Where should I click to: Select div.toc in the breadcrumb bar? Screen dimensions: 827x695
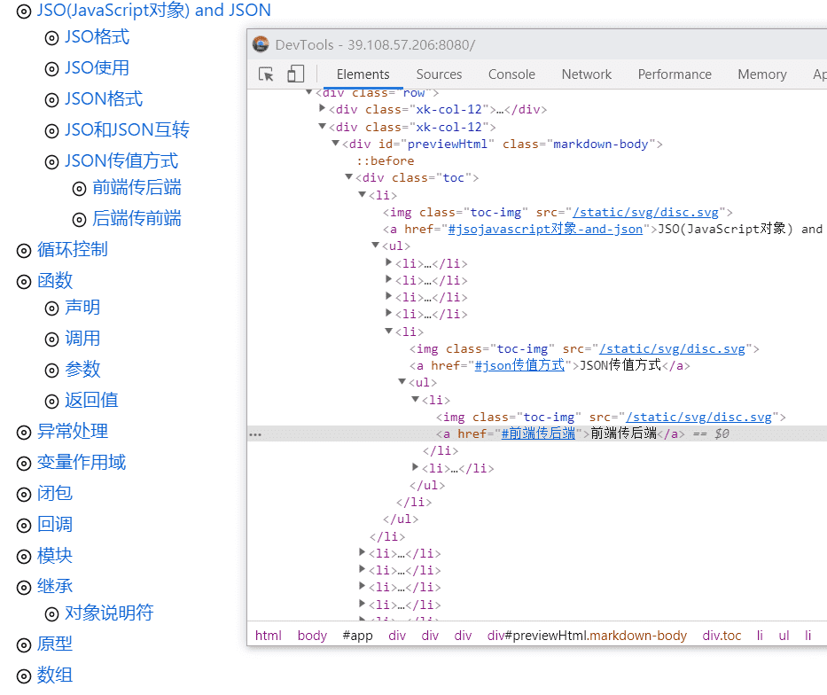pos(722,636)
